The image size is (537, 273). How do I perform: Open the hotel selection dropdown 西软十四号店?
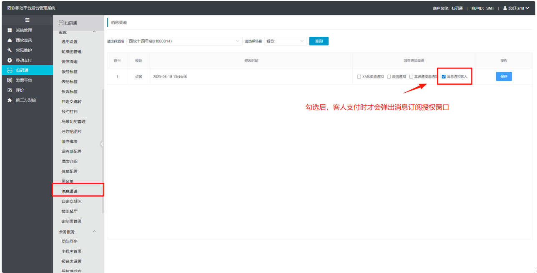click(184, 41)
